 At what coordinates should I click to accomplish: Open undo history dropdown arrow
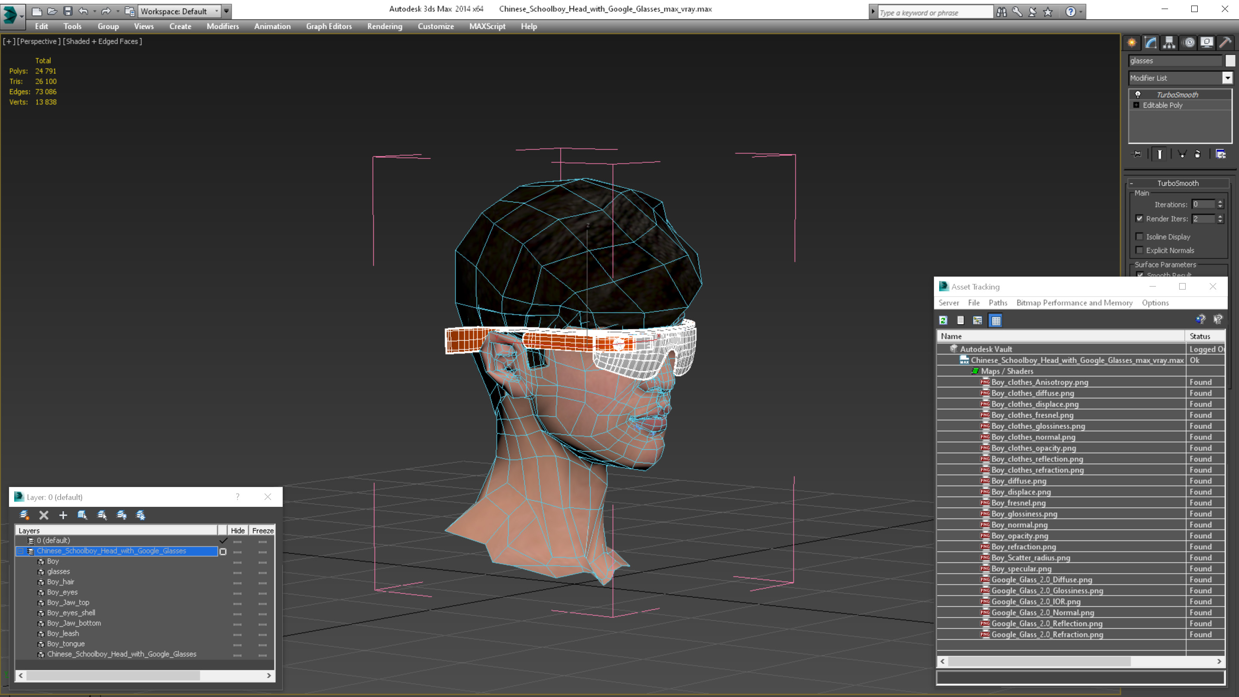[94, 11]
